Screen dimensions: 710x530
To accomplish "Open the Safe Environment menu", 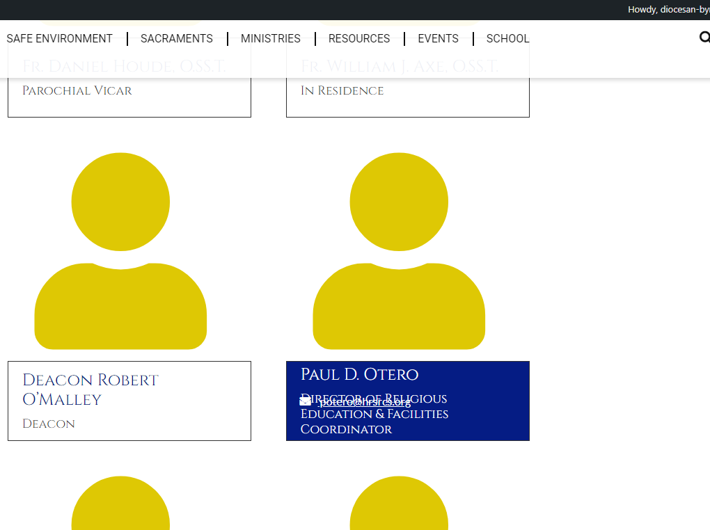I will [59, 39].
